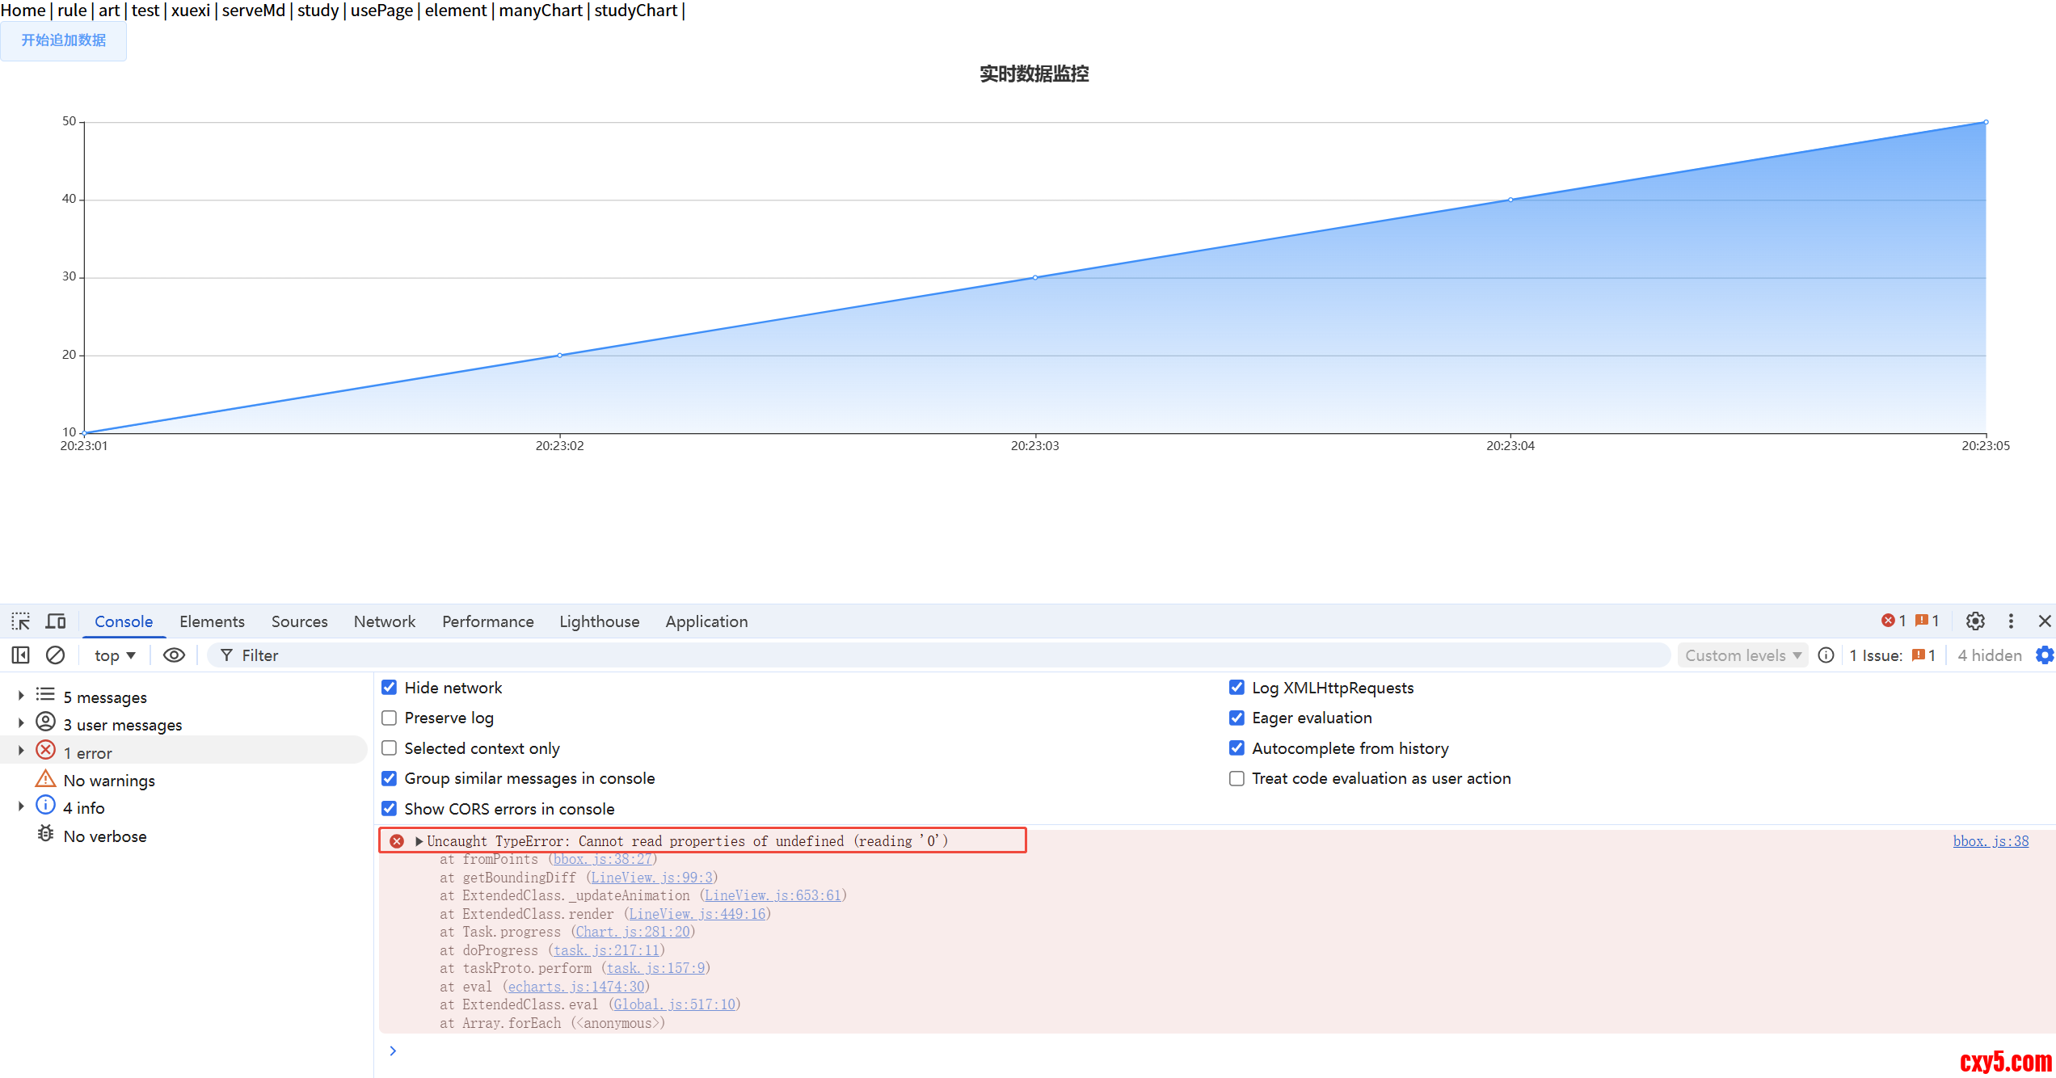2056x1078 pixels.
Task: Open the LineView.js:99:3 source link
Action: (651, 878)
